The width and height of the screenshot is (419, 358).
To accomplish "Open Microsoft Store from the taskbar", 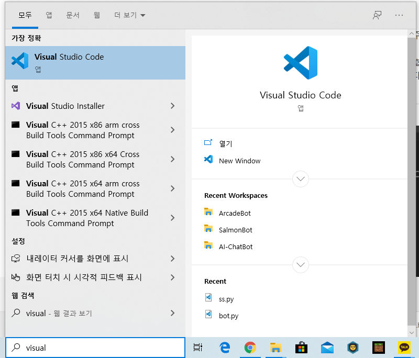I will 301,348.
